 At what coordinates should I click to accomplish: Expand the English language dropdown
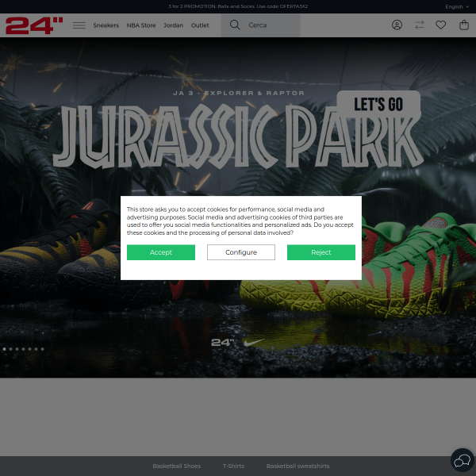click(x=457, y=6)
